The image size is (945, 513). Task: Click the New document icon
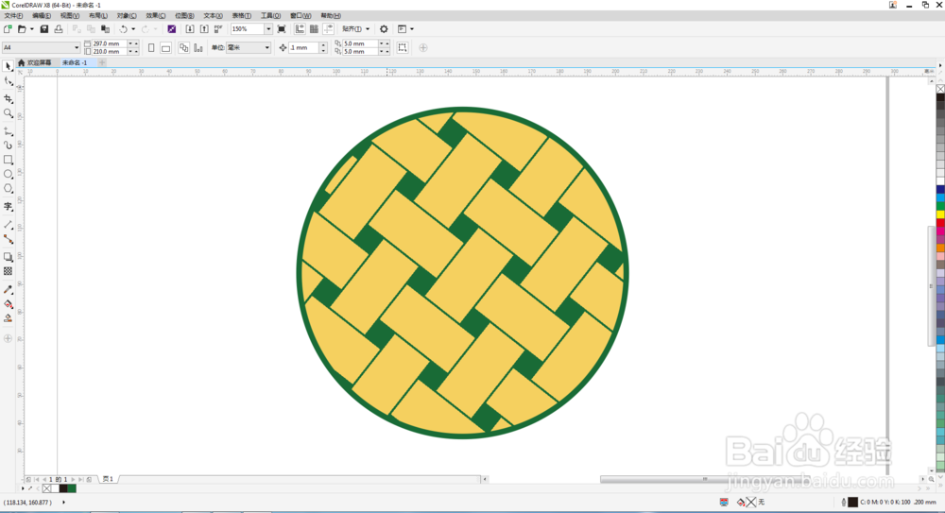tap(8, 29)
